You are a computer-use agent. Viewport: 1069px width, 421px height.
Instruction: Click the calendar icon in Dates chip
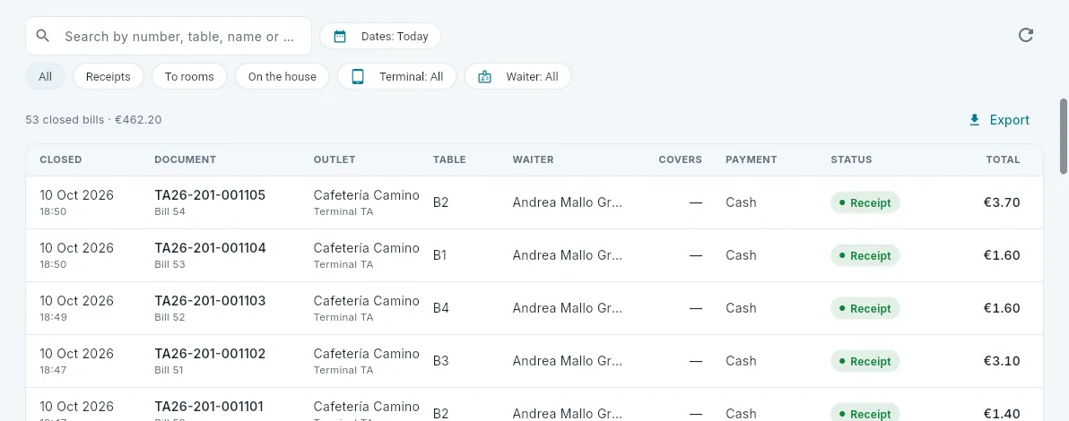click(340, 36)
